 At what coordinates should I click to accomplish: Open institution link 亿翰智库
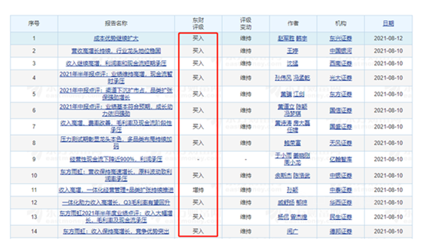coord(341,160)
